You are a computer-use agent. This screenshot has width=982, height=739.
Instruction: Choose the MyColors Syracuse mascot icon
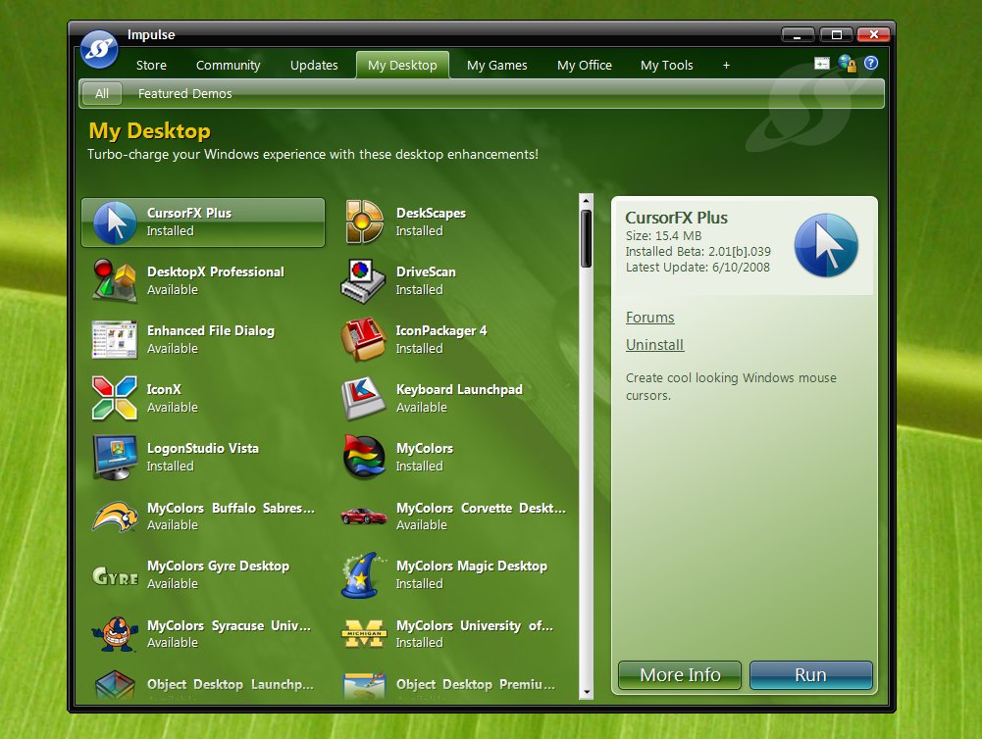115,634
